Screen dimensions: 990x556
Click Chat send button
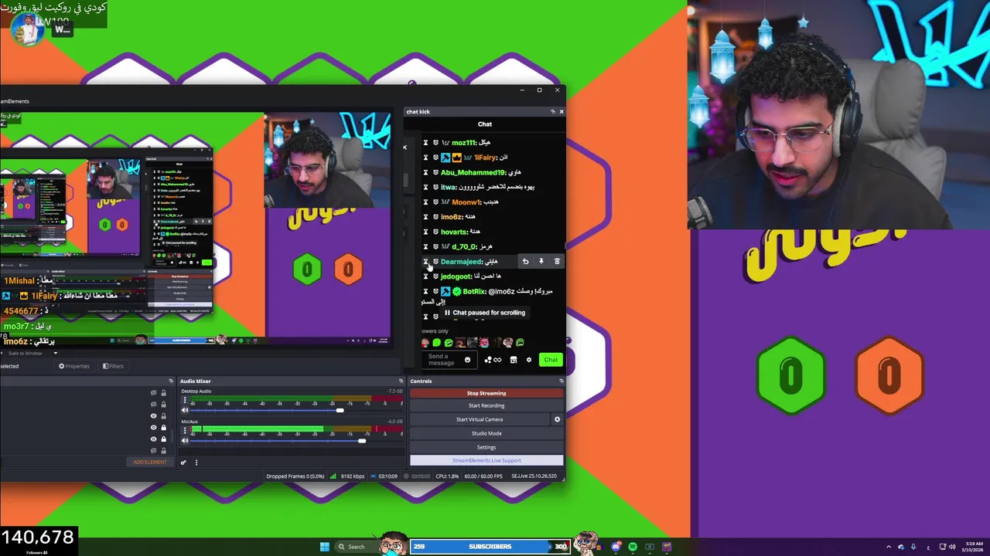click(x=551, y=359)
